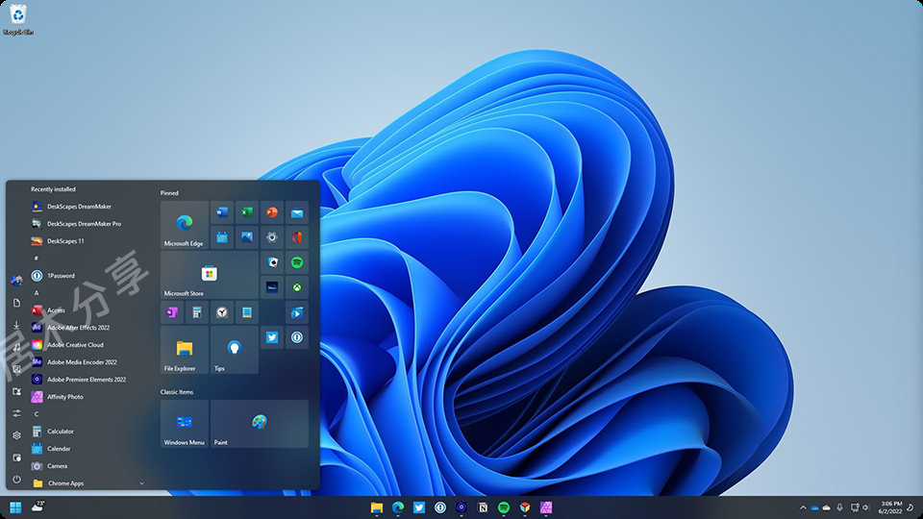The width and height of the screenshot is (923, 519).
Task: Open the weather widget on taskbar
Action: 38,507
